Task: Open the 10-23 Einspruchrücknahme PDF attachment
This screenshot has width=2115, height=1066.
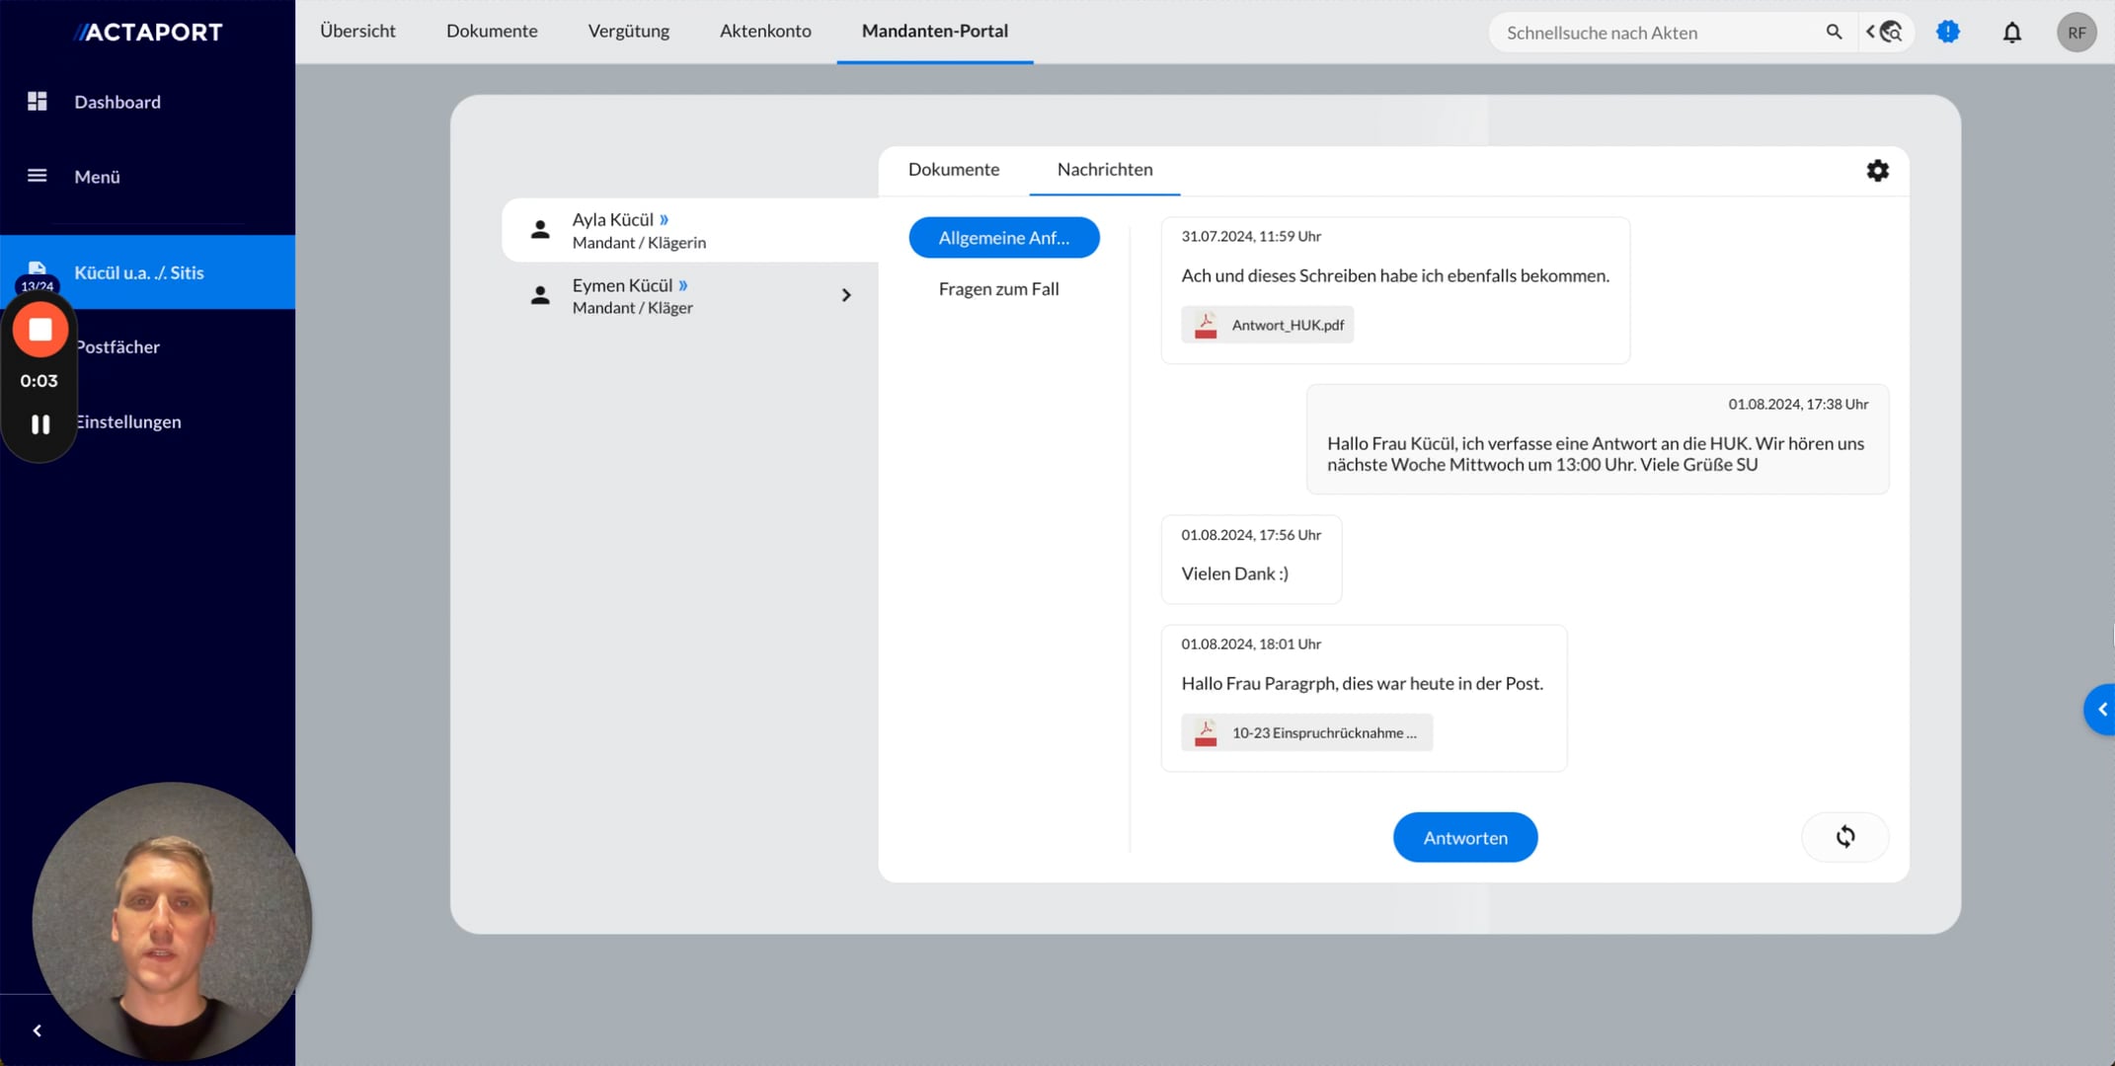Action: (1306, 732)
